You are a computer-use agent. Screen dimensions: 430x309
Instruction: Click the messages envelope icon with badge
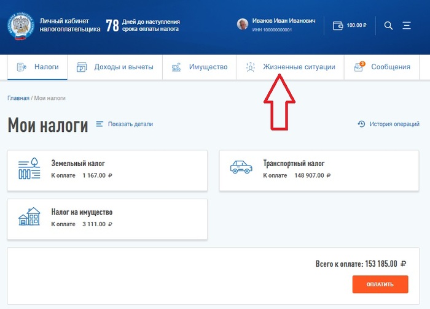[359, 67]
